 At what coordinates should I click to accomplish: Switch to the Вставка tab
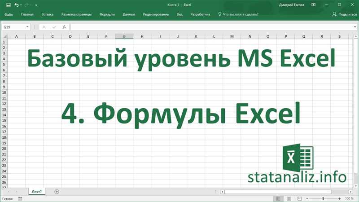(48, 14)
